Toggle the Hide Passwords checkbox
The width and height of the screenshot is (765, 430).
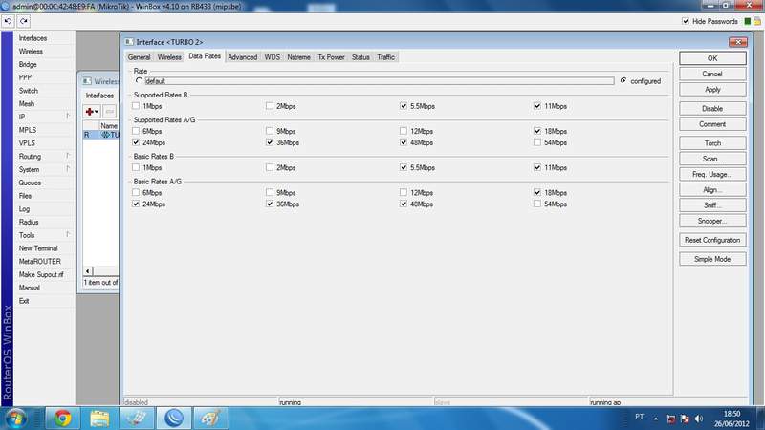686,21
